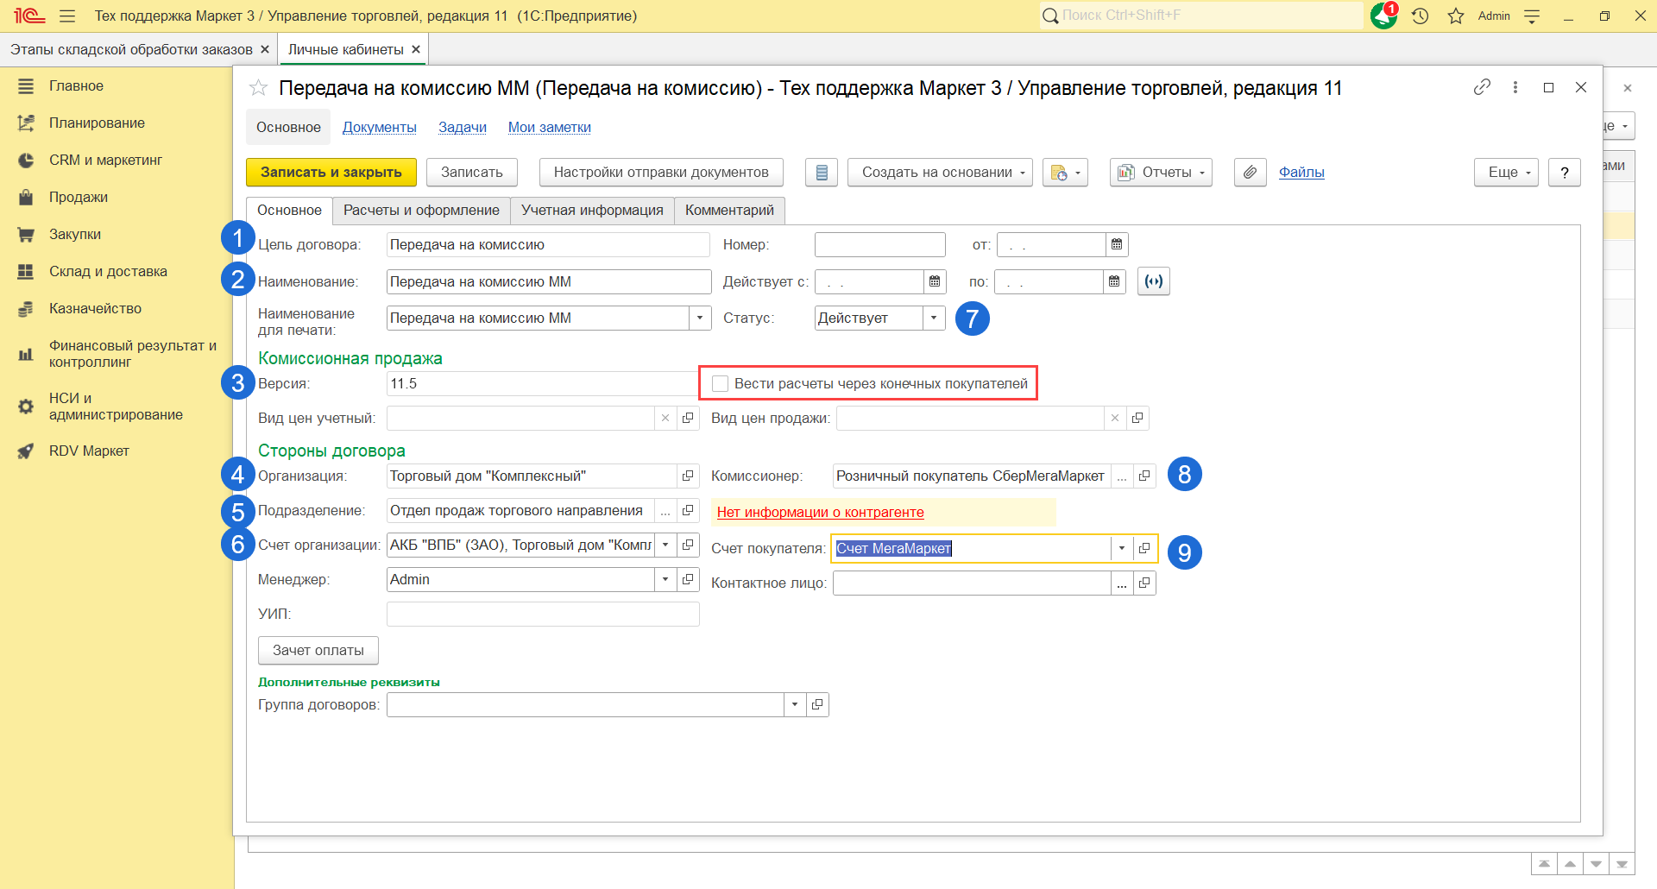Choose Комиссионер via ellipsis button

(1122, 476)
